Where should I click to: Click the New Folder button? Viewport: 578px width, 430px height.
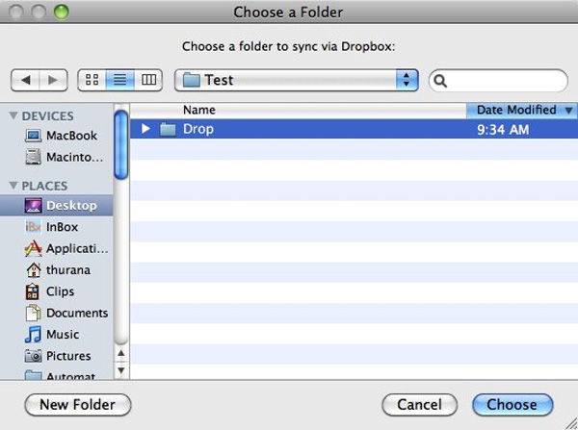pos(78,405)
